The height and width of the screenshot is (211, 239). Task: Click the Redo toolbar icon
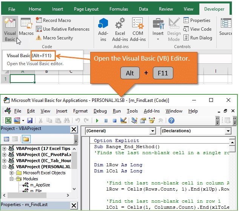[x=86, y=120]
